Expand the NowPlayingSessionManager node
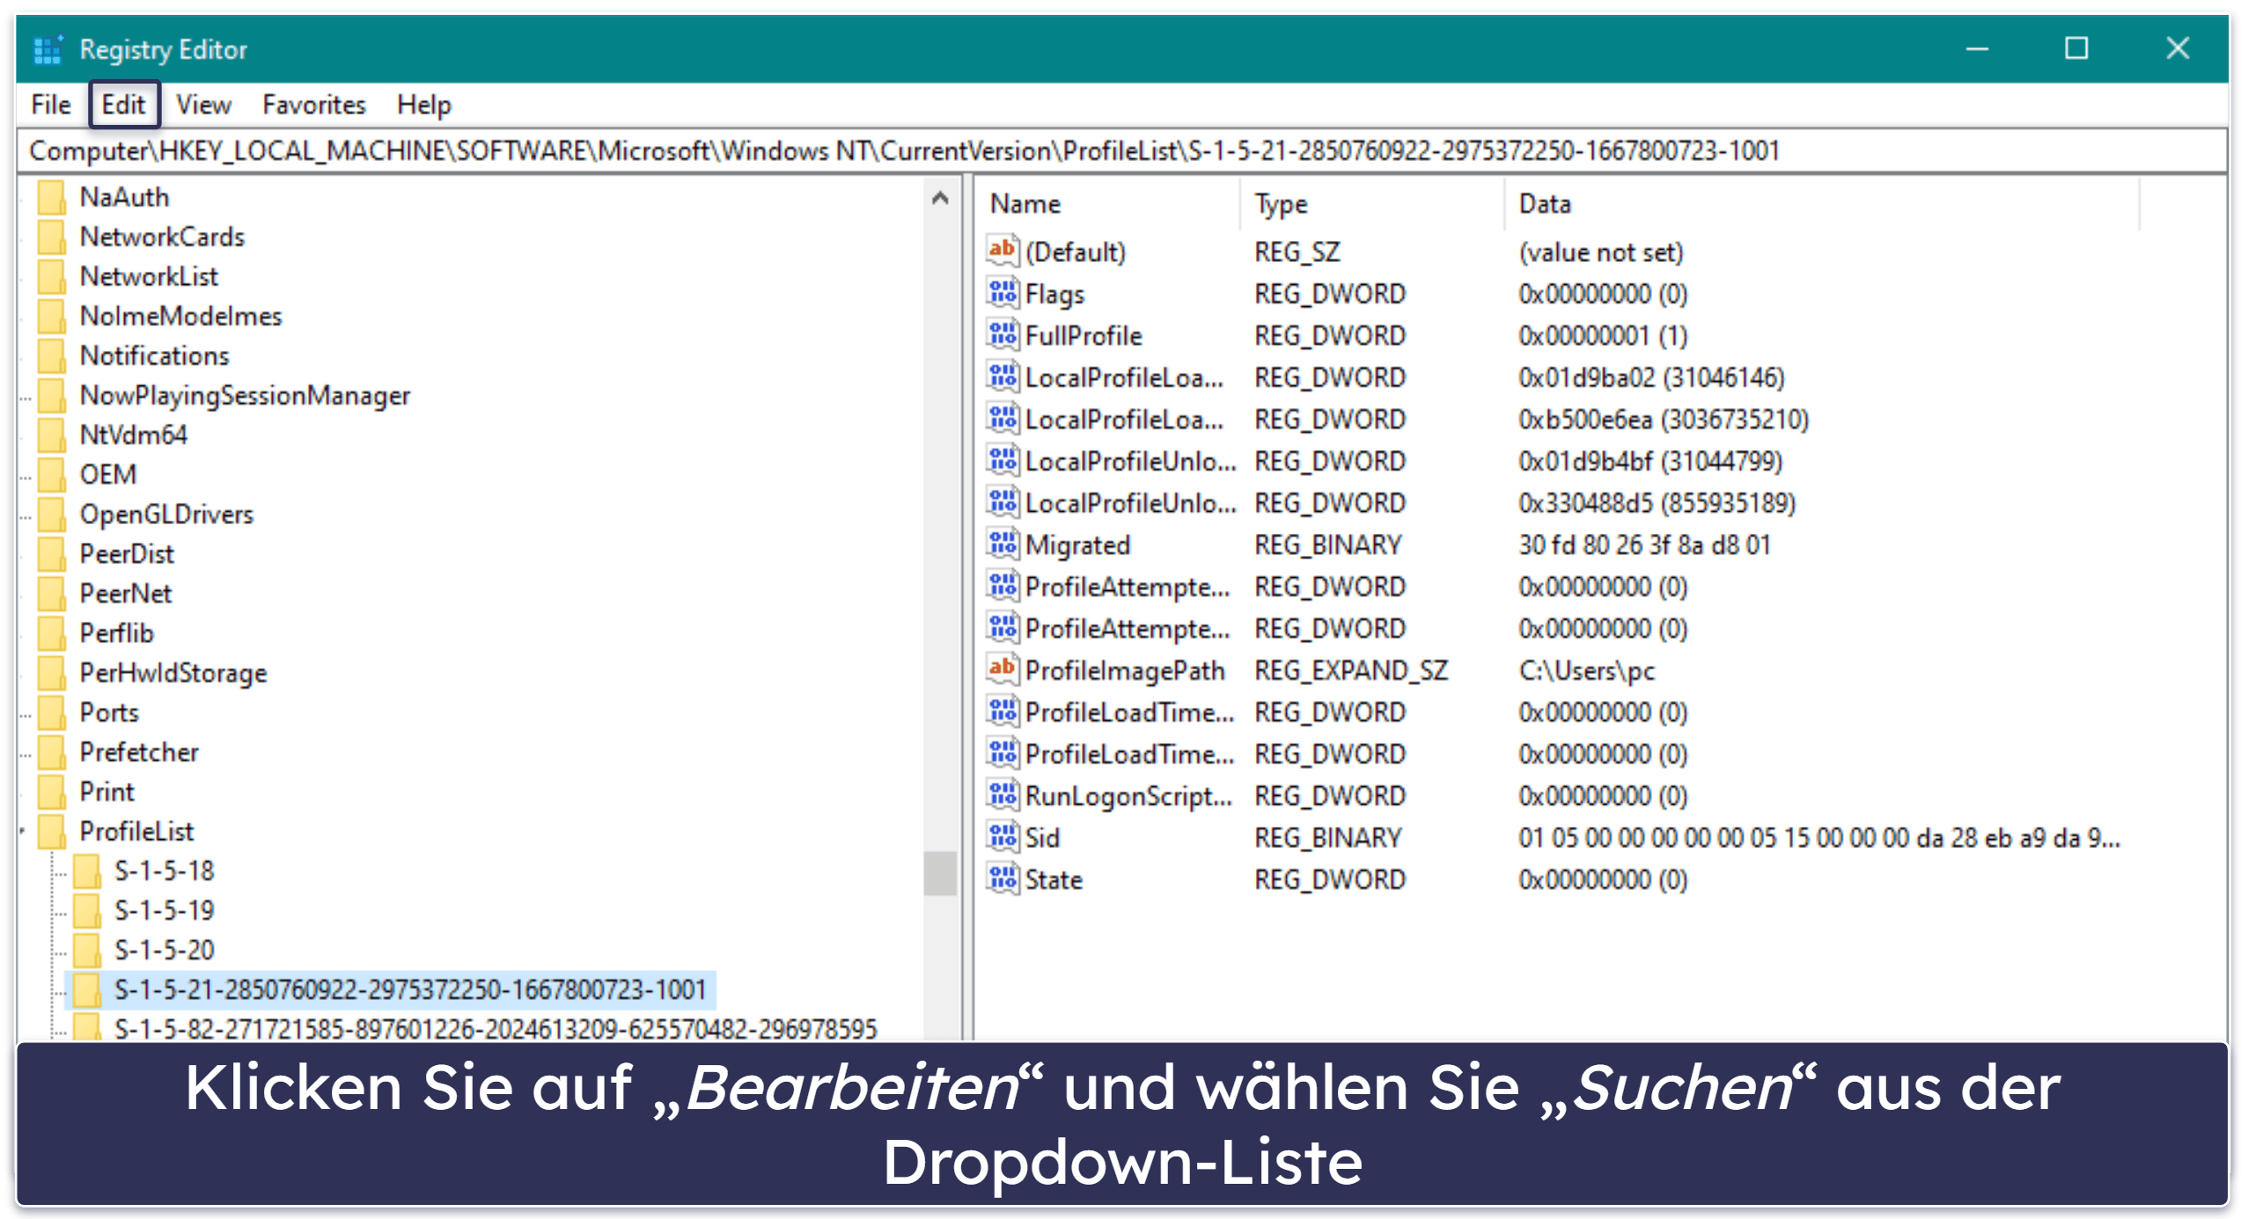The image size is (2248, 1219). [26, 398]
